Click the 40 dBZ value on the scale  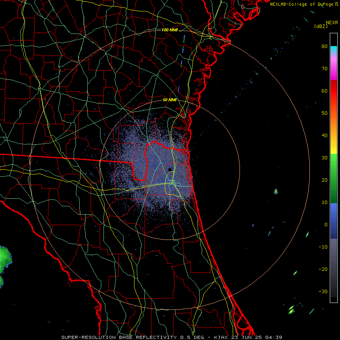point(325,136)
